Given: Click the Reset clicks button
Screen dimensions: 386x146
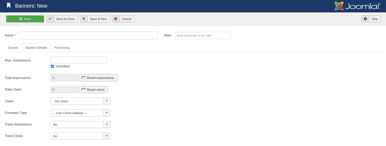Looking at the screenshot, I should pos(93,90).
